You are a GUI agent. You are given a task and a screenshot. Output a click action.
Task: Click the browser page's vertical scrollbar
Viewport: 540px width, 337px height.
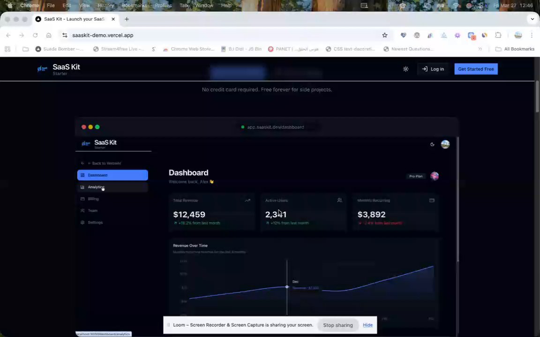coord(537,96)
